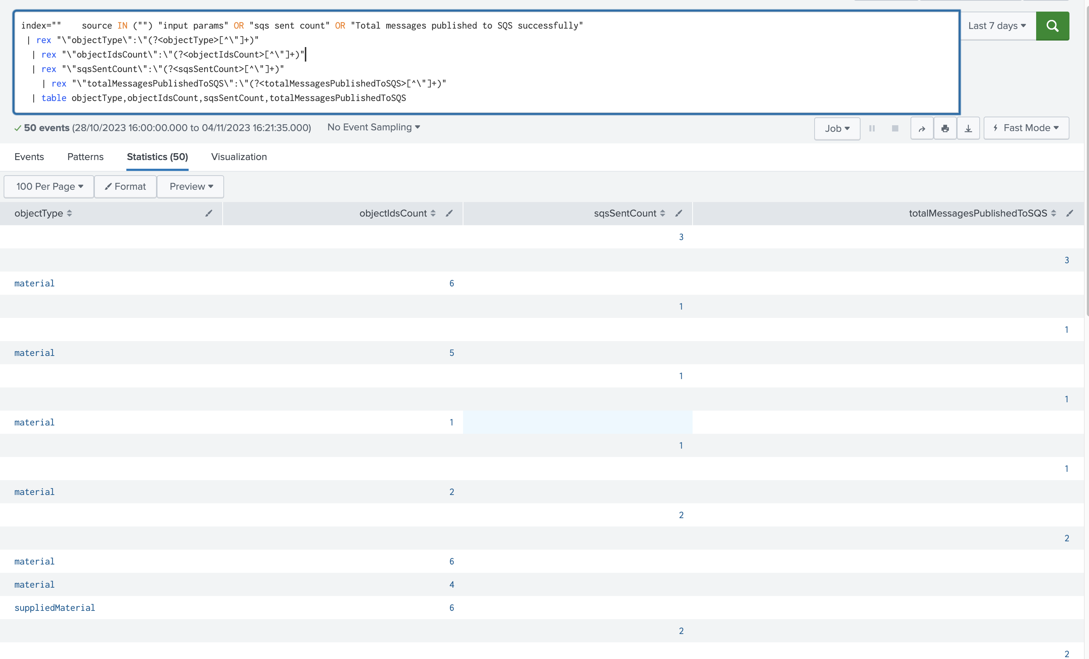Select the suppliedMaterial value in the table
Screen dimensions: 1089x659
[x=54, y=607]
